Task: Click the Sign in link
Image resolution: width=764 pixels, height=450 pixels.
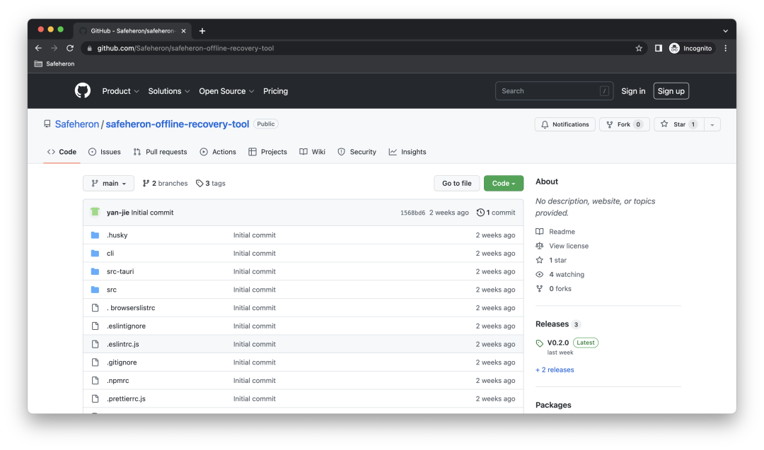Action: tap(633, 91)
